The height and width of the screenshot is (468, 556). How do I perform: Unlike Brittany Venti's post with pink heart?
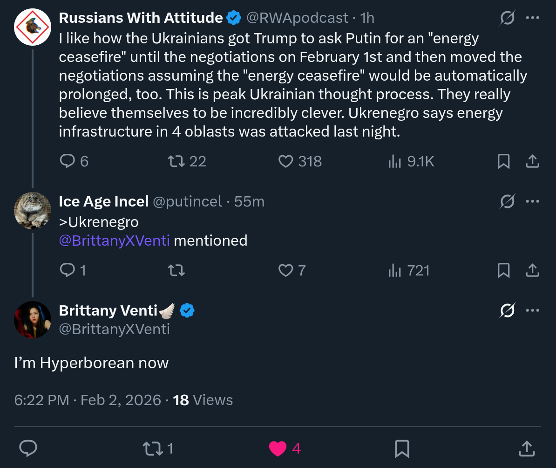tap(278, 448)
